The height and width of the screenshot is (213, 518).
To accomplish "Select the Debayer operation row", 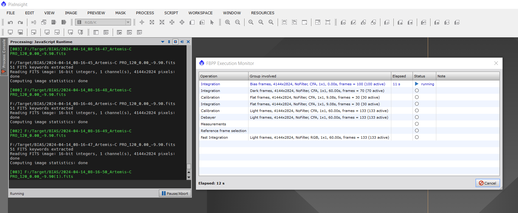I will coord(349,117).
